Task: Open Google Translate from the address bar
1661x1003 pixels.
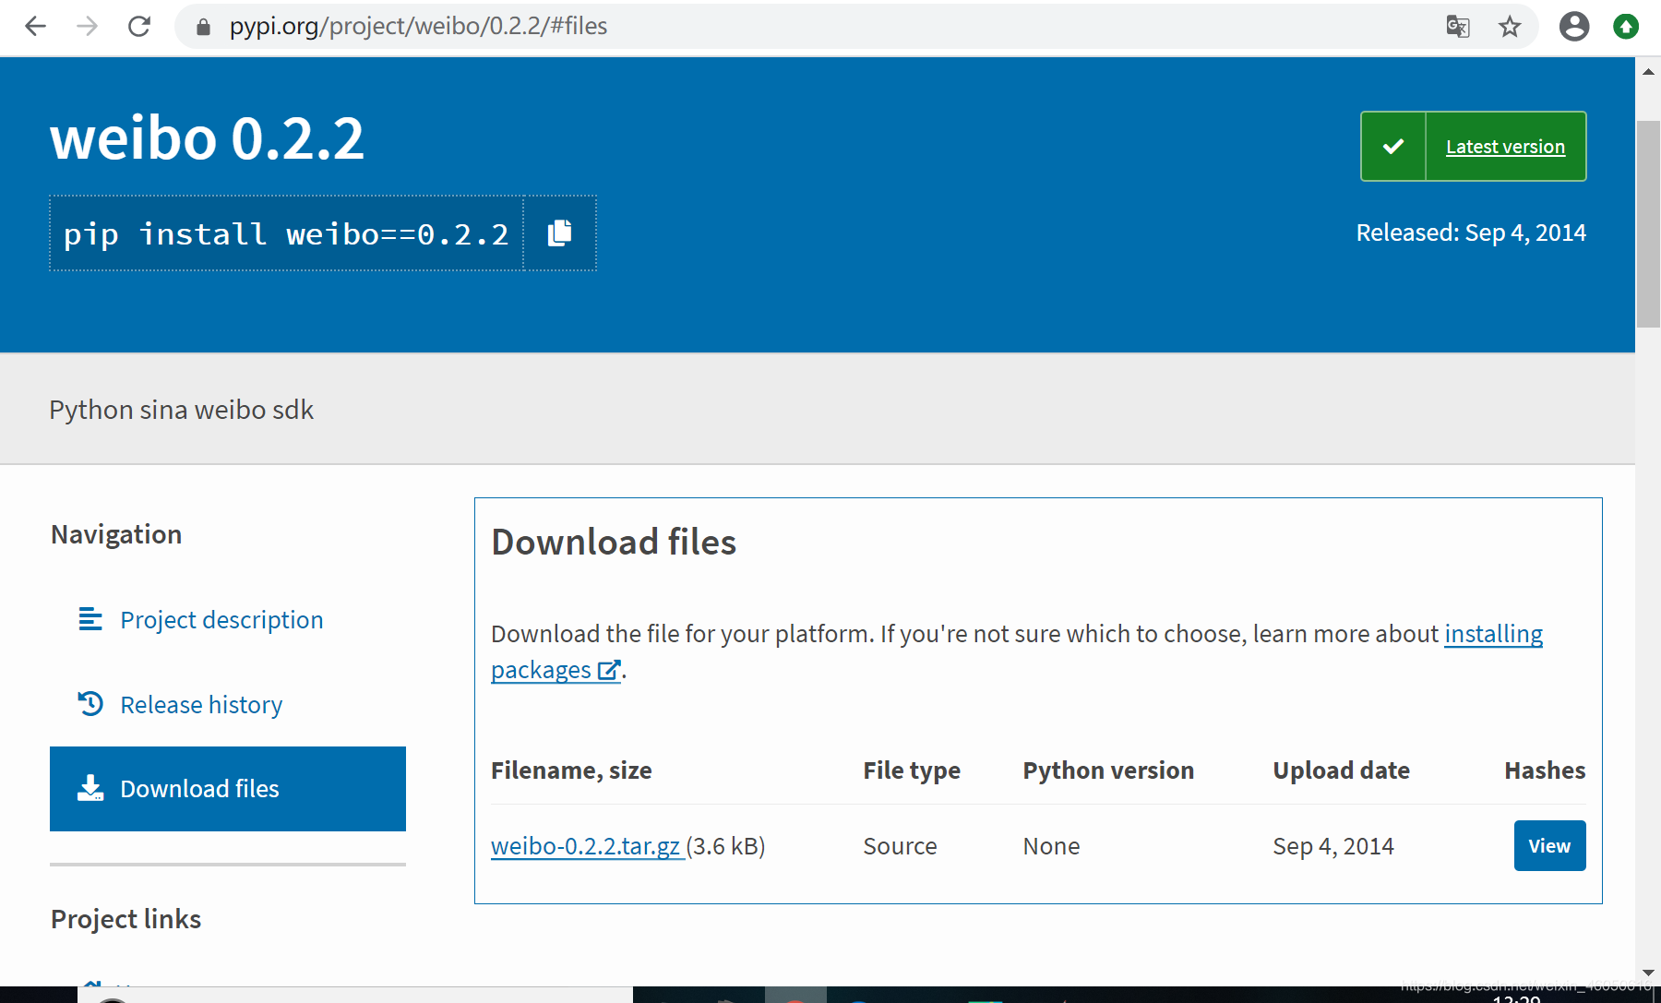Action: (1458, 27)
